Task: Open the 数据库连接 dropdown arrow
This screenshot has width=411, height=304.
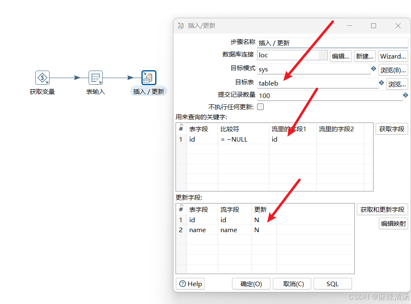Action: [x=323, y=55]
